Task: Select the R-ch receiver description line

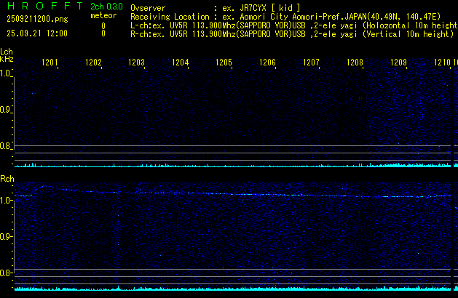Action: [291, 33]
